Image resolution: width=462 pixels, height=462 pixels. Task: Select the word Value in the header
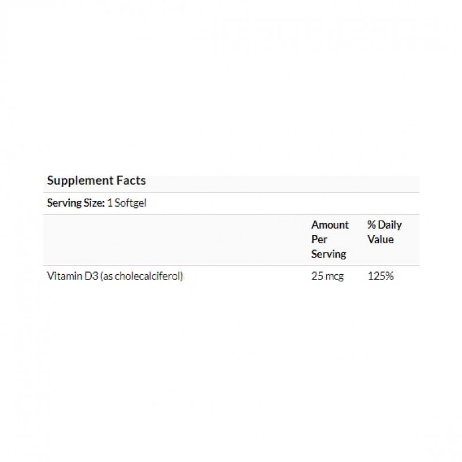point(380,239)
